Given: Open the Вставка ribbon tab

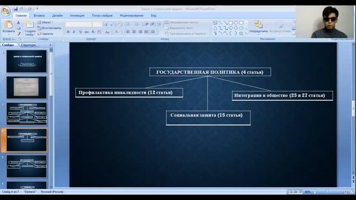Looking at the screenshot, I should 39,16.
